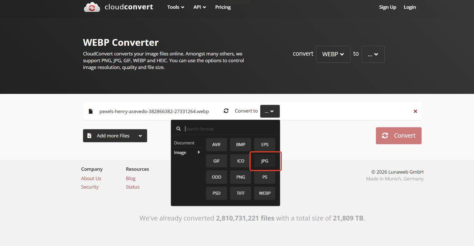Screen dimensions: 474x246
Task: Click the red X to remove file
Action: pos(415,111)
